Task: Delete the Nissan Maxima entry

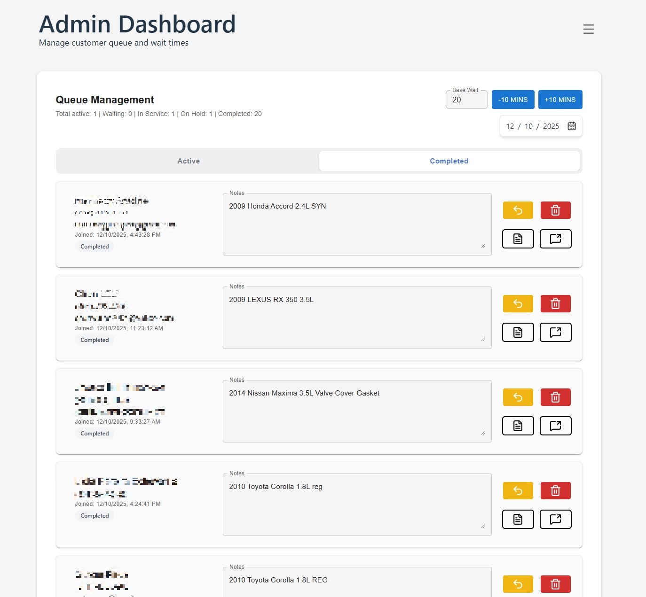Action: point(555,397)
